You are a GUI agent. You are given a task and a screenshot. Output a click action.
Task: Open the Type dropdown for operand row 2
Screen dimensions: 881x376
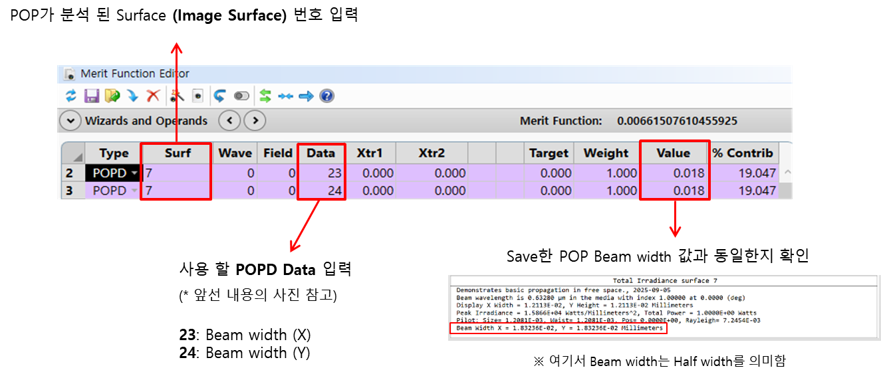click(x=136, y=173)
